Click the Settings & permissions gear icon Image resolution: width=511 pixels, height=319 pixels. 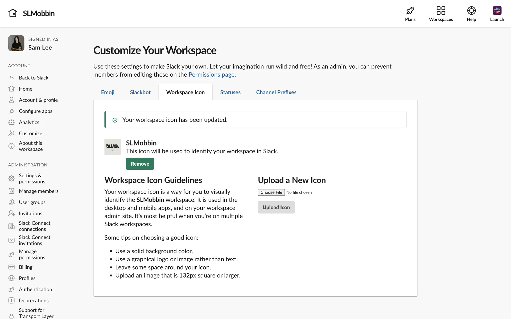[x=11, y=178]
